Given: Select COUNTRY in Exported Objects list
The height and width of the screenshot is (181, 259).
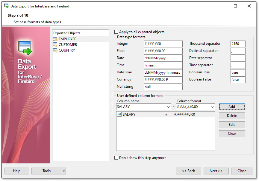Looking at the screenshot, I should [67, 50].
